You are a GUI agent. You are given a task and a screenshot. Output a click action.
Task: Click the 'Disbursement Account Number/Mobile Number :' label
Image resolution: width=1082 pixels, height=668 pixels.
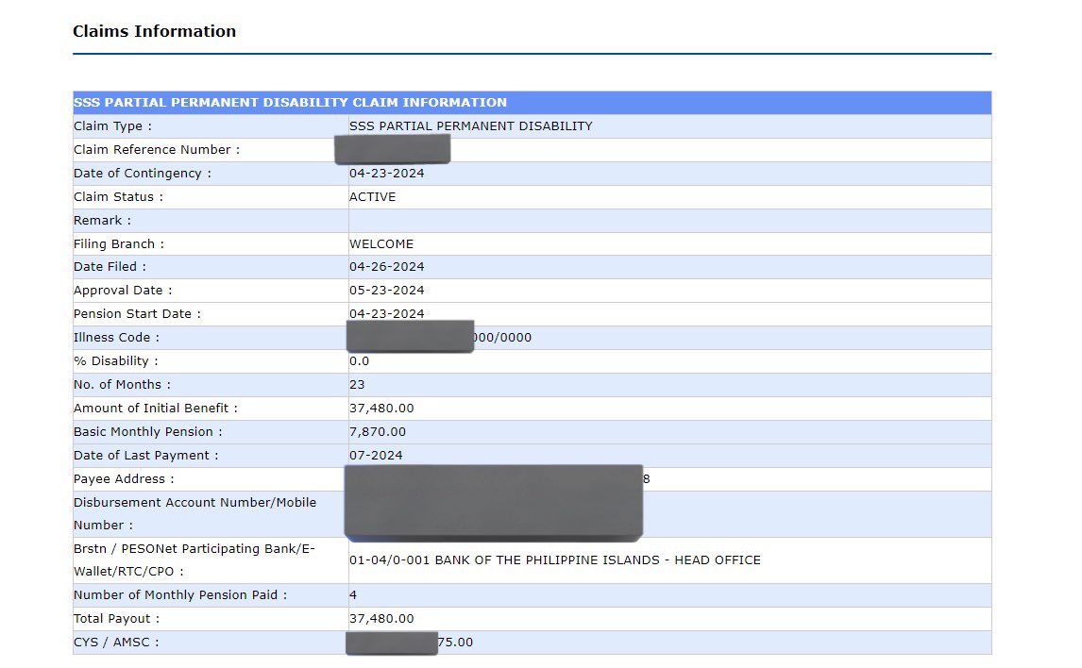tap(195, 513)
